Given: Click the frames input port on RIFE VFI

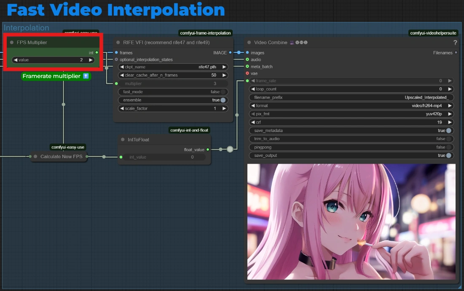Looking at the screenshot, I should pos(116,53).
